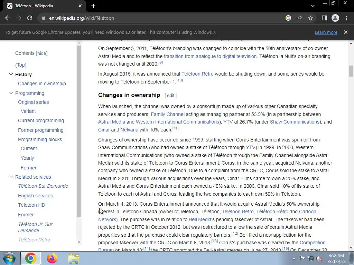Go to History in contents

click(x=24, y=75)
